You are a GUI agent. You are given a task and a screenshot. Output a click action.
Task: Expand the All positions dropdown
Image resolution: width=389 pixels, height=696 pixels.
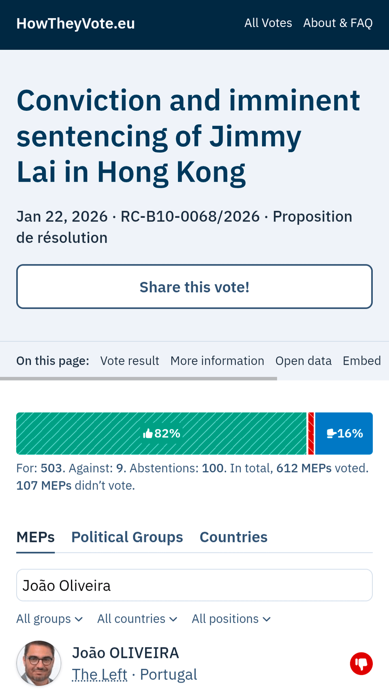click(231, 619)
